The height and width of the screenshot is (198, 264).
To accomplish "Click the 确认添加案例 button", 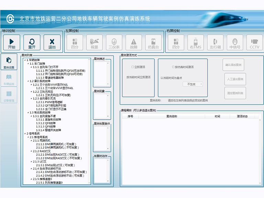I will click(x=233, y=65).
